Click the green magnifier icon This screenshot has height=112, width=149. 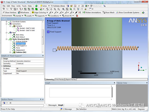[x=71, y=9]
